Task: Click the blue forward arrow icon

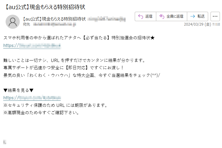Action: click(x=193, y=16)
